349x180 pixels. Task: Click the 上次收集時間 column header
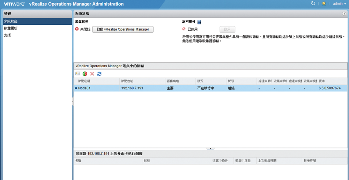[x=279, y=161]
